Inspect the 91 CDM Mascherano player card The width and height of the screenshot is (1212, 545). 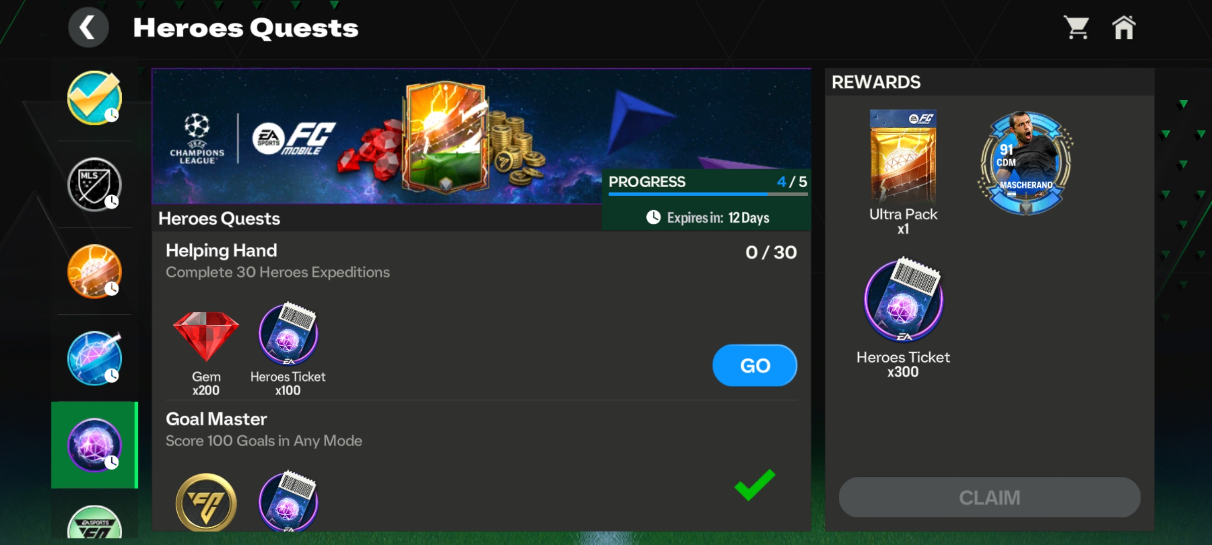click(1025, 162)
